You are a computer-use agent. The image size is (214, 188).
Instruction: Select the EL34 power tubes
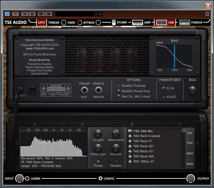164,88
